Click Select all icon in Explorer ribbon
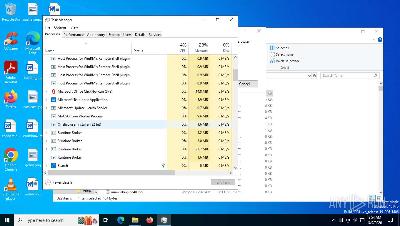The height and width of the screenshot is (226, 400). tap(273, 48)
